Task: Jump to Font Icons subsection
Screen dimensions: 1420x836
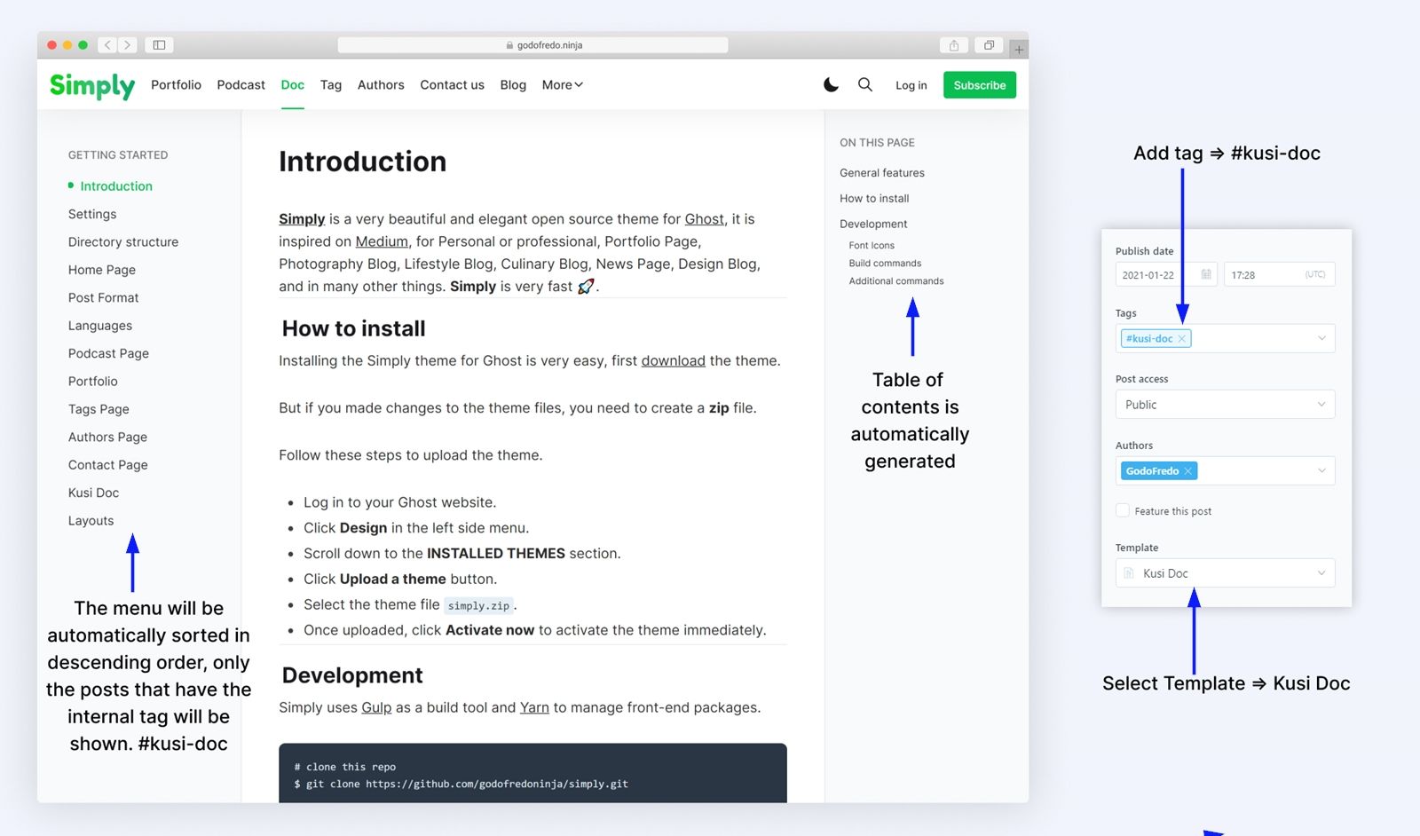Action: click(872, 246)
